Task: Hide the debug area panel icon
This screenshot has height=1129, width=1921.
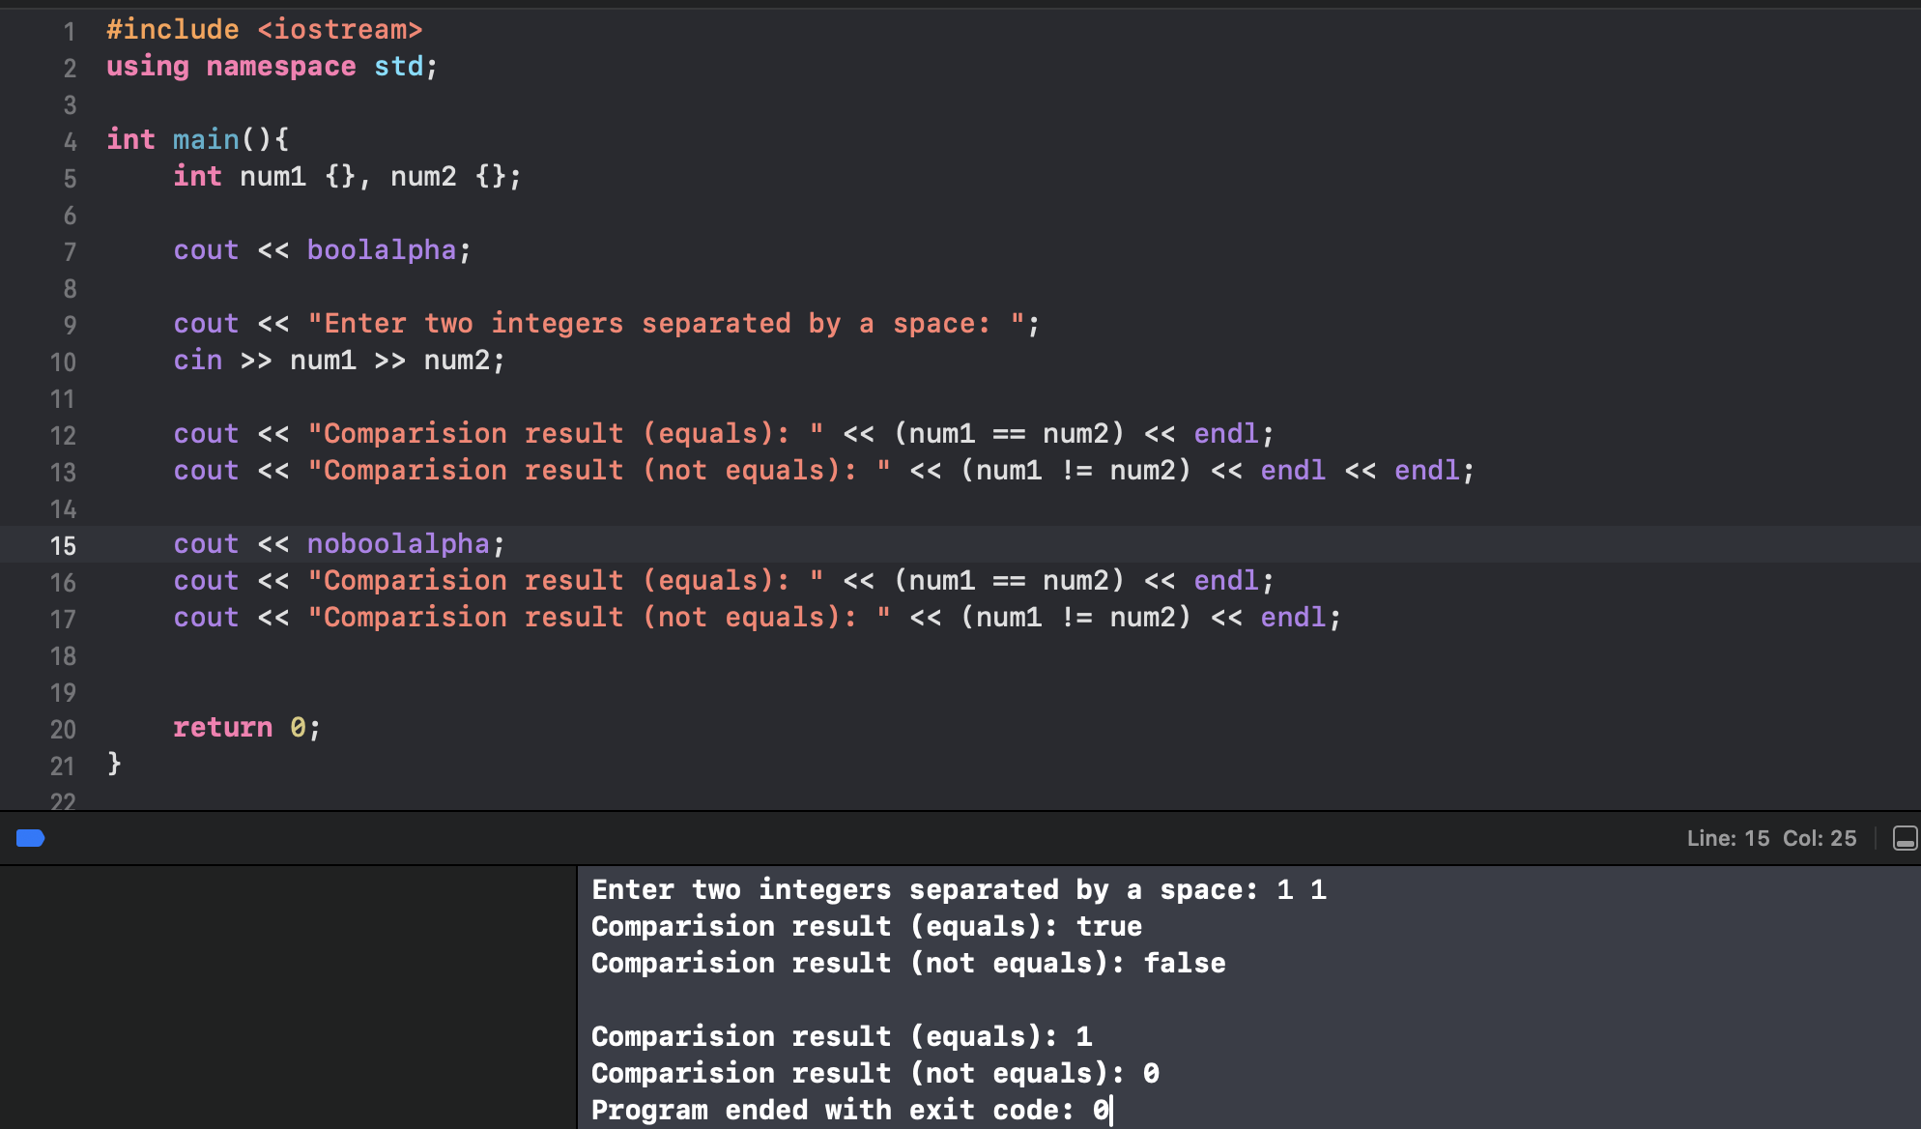Action: (1905, 838)
